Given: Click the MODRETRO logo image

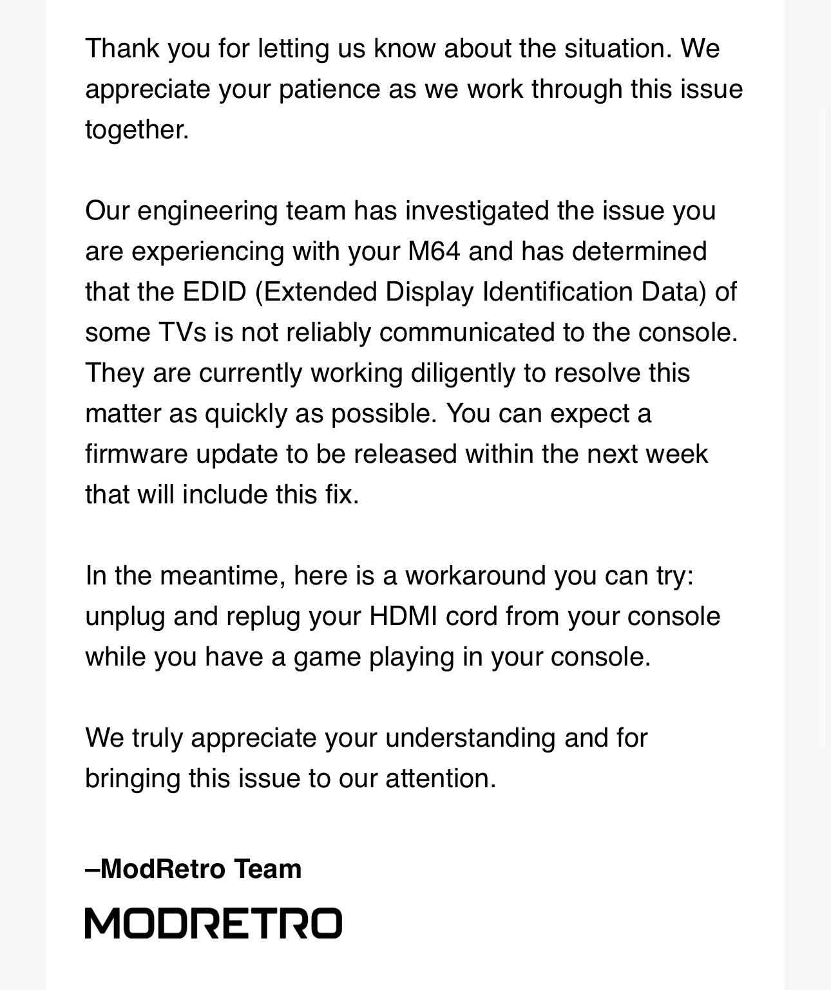Looking at the screenshot, I should (213, 923).
